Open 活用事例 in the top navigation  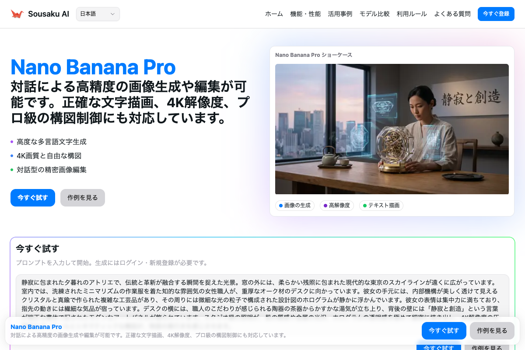(x=340, y=14)
